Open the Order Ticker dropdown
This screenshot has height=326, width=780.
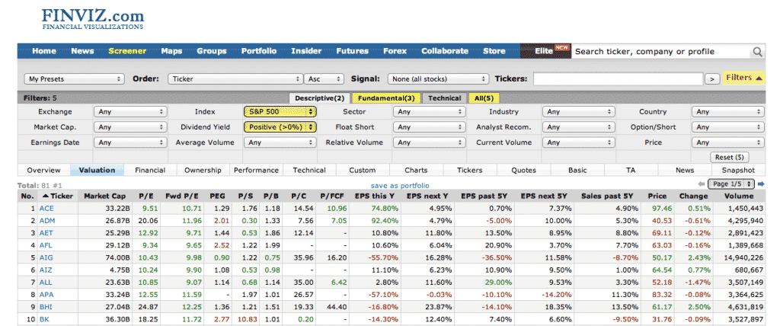[x=235, y=78]
